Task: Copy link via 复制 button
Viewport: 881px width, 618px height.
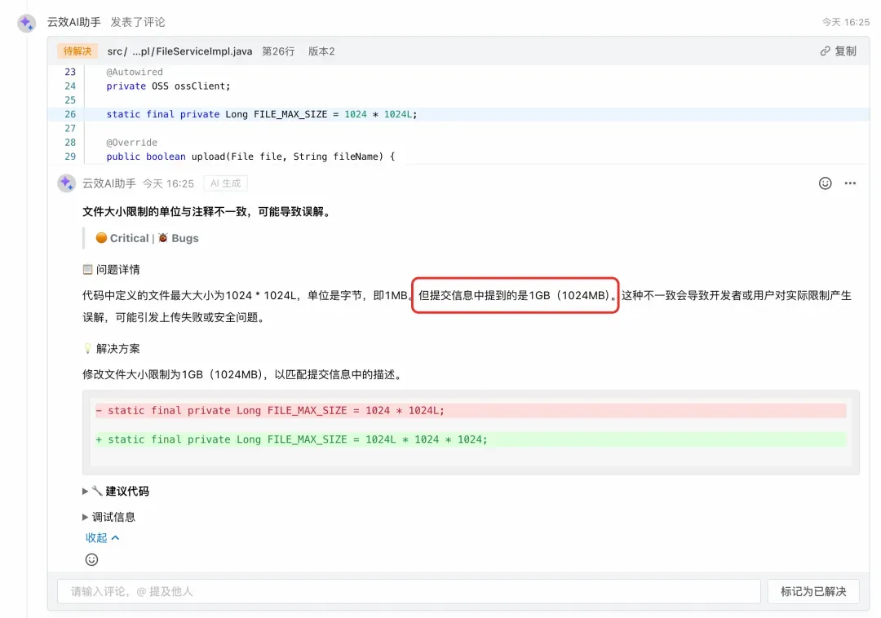Action: pyautogui.click(x=838, y=51)
